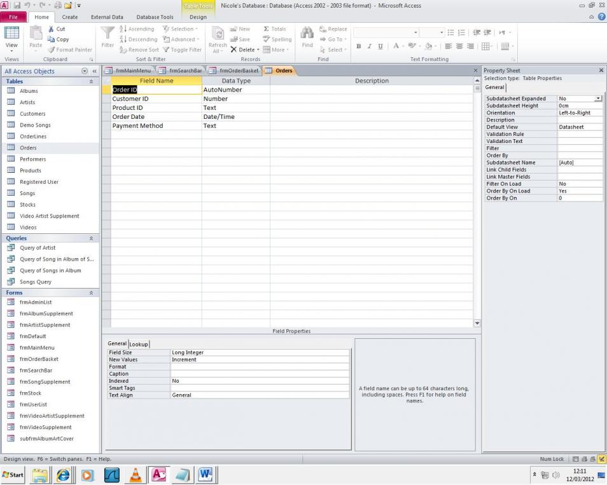Click the bulleted list icon
The height and width of the screenshot is (485, 607).
[x=450, y=32]
